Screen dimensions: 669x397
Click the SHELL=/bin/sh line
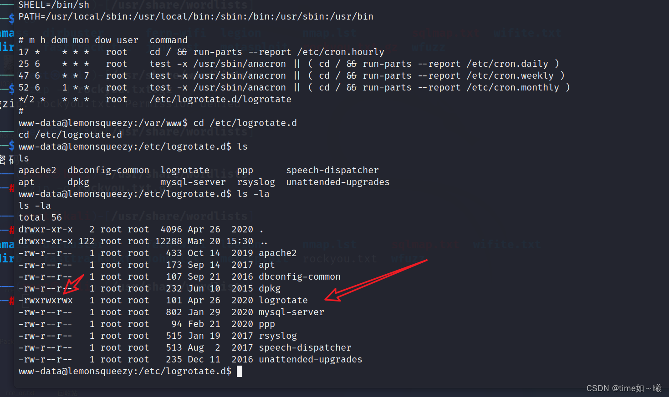(54, 5)
